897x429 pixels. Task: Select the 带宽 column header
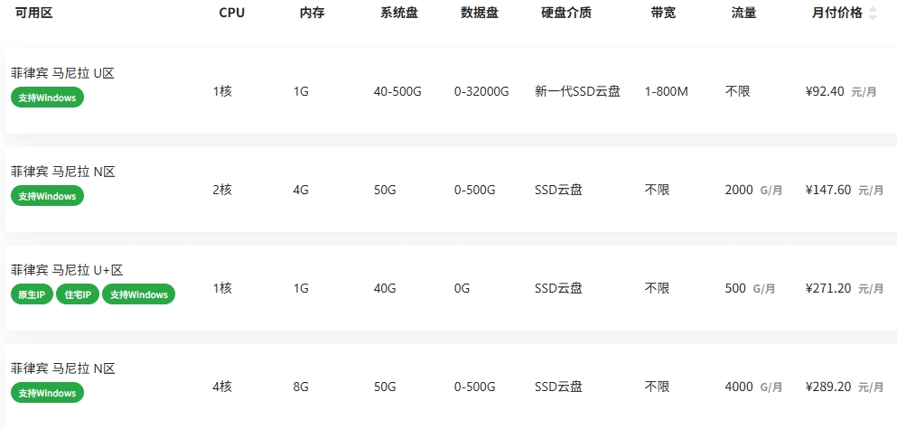662,14
